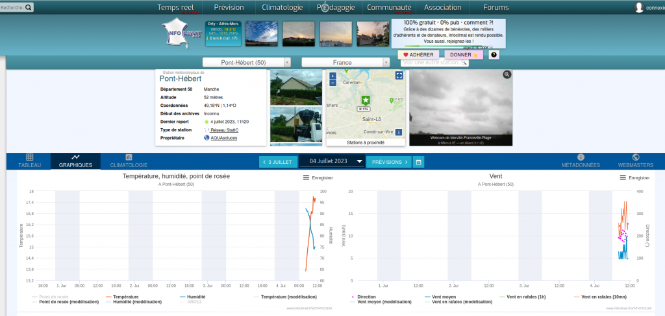Go to previous day 3 Juillet
The image size is (665, 316).
(x=278, y=162)
